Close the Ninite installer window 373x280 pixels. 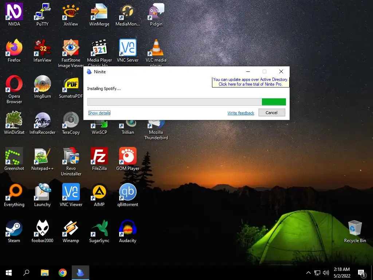tap(281, 71)
